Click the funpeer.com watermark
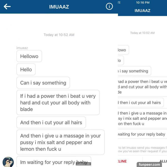This screenshot has width=167, height=167. pyautogui.click(x=149, y=164)
